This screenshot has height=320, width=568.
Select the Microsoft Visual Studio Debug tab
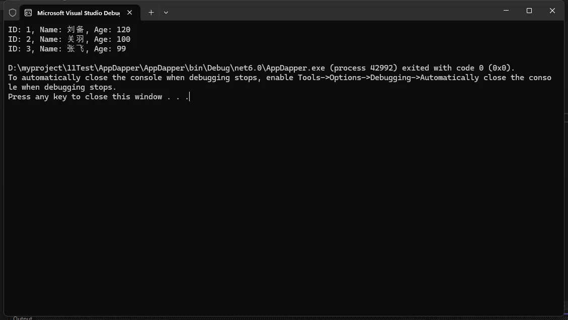(78, 13)
